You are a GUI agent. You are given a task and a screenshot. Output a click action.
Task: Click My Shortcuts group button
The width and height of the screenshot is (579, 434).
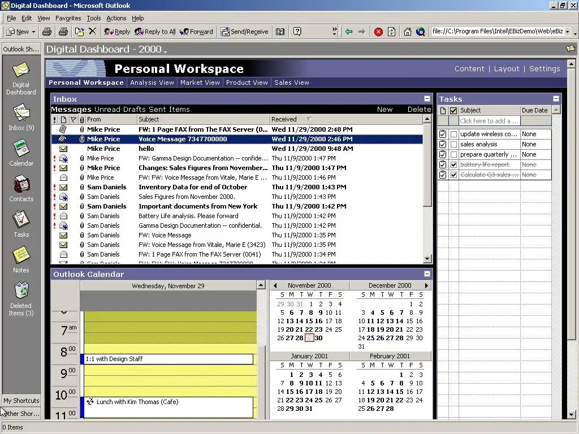pos(21,401)
